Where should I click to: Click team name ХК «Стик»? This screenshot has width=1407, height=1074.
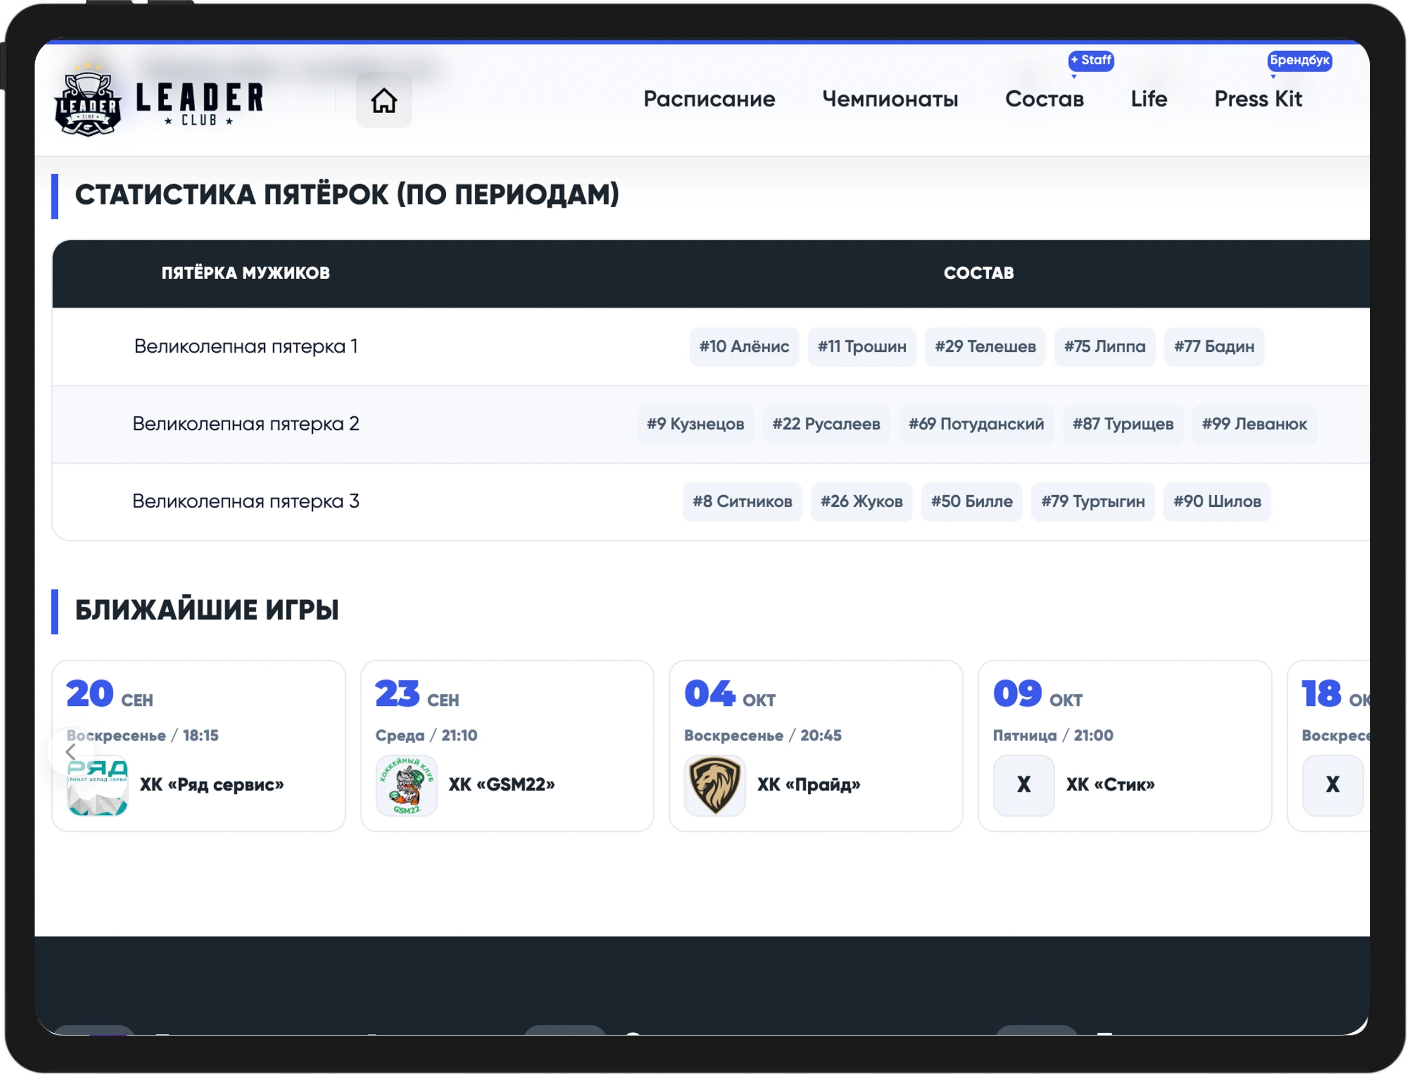click(1110, 784)
